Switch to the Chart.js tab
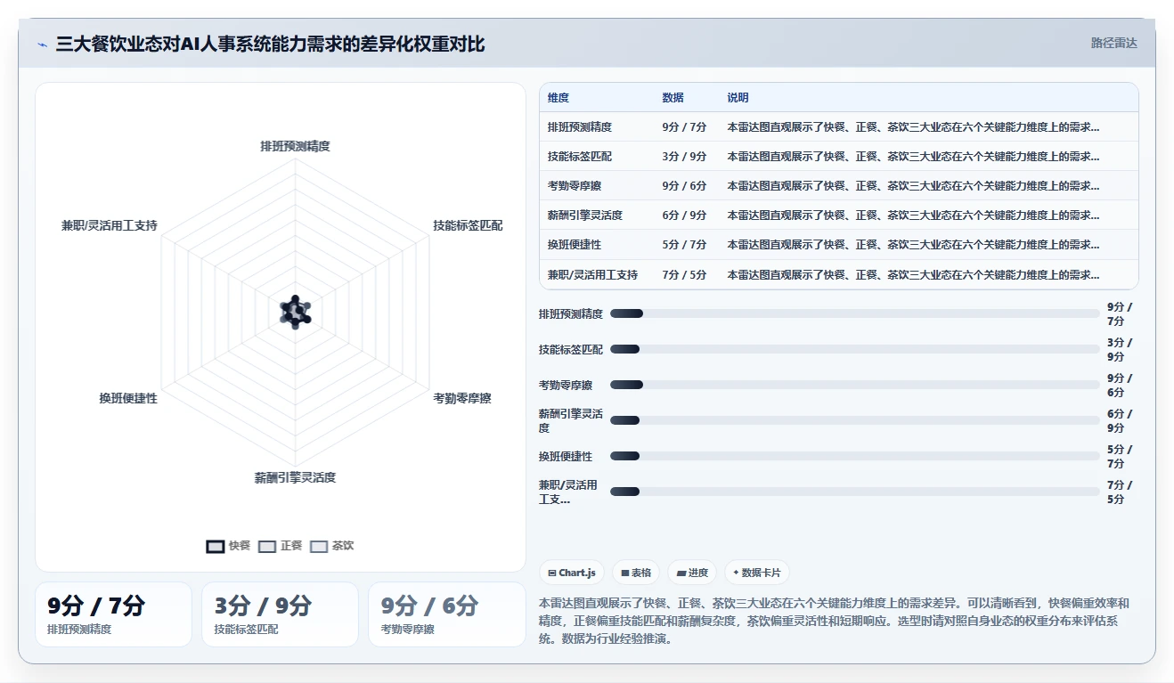Screen dimensions: 1174x683 573,573
